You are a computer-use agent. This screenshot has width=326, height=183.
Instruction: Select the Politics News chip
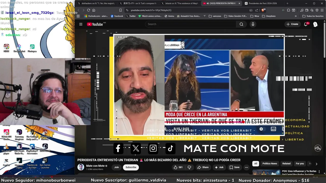point(270,164)
